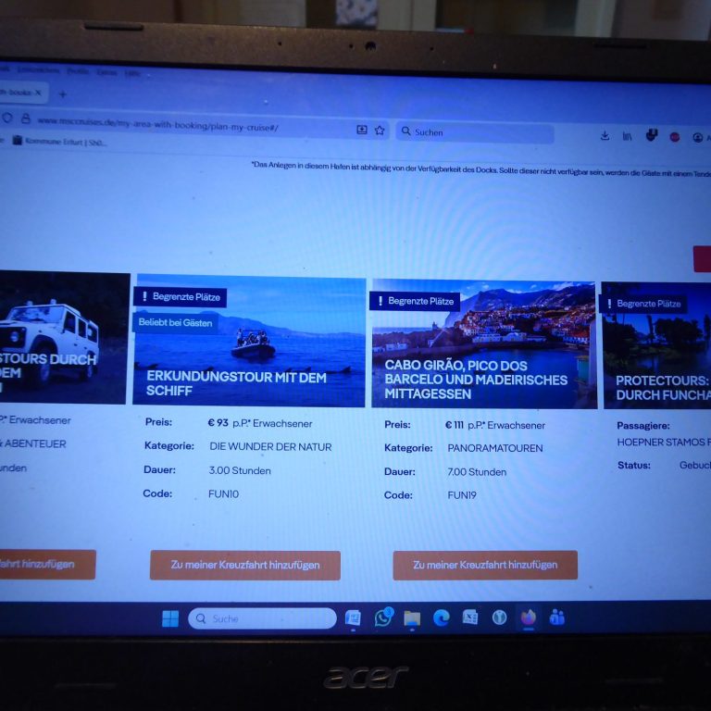Click the reader view icon in address bar

[x=362, y=131]
